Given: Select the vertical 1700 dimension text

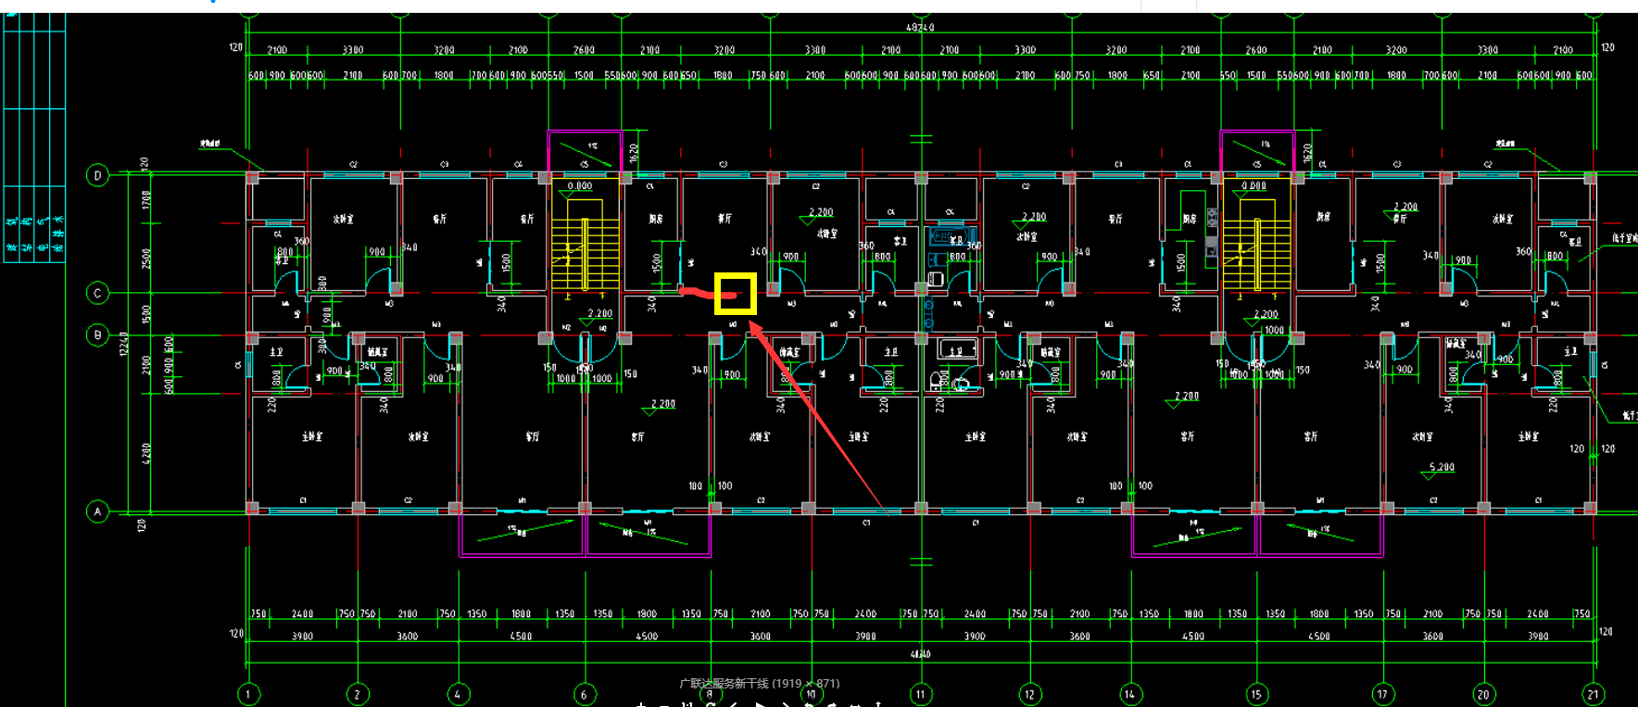Looking at the screenshot, I should (x=146, y=200).
